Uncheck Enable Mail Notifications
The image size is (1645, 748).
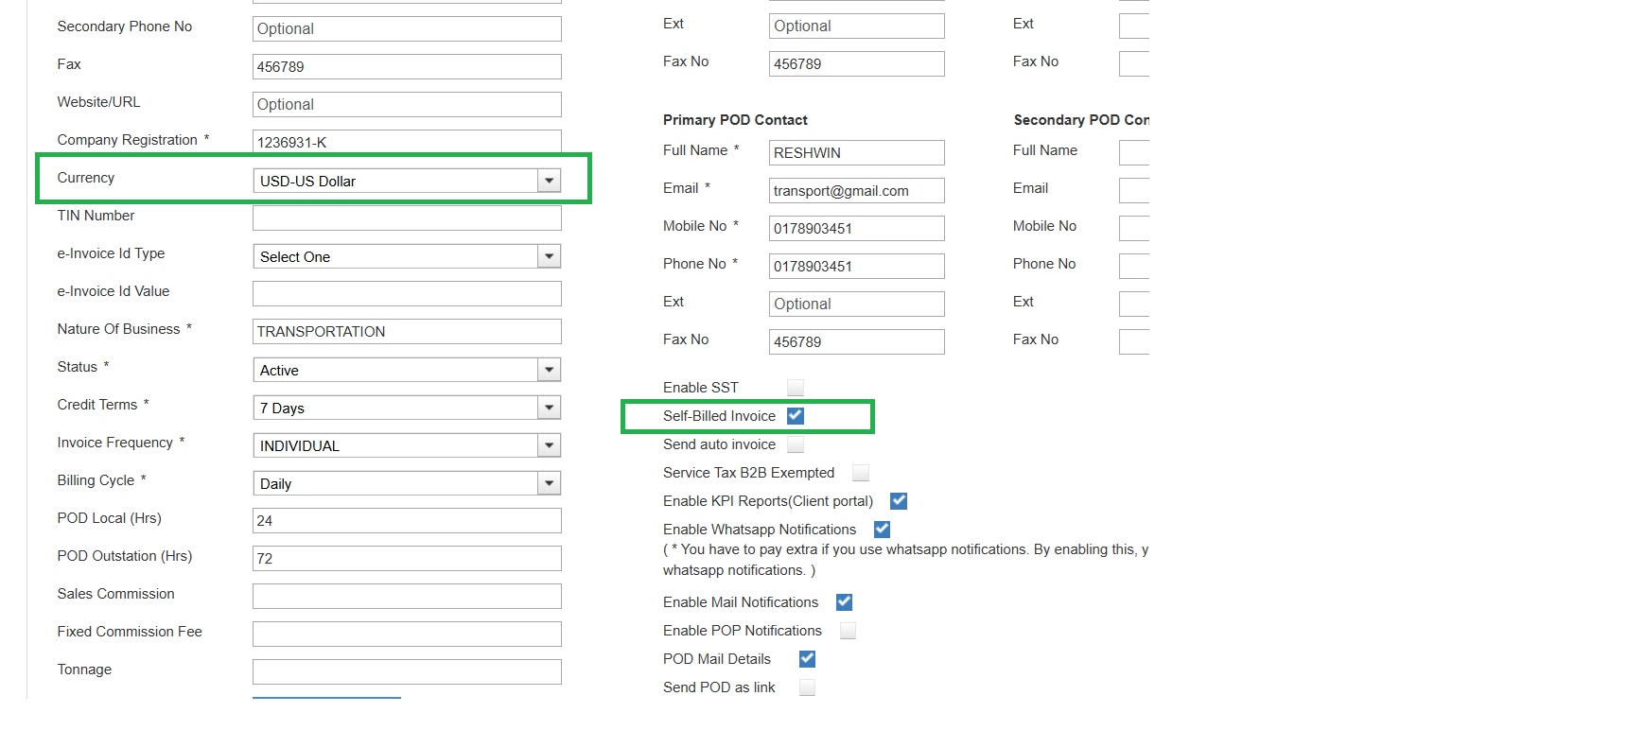point(844,602)
